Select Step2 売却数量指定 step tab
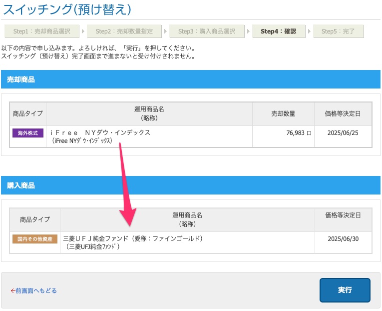 pyautogui.click(x=124, y=31)
